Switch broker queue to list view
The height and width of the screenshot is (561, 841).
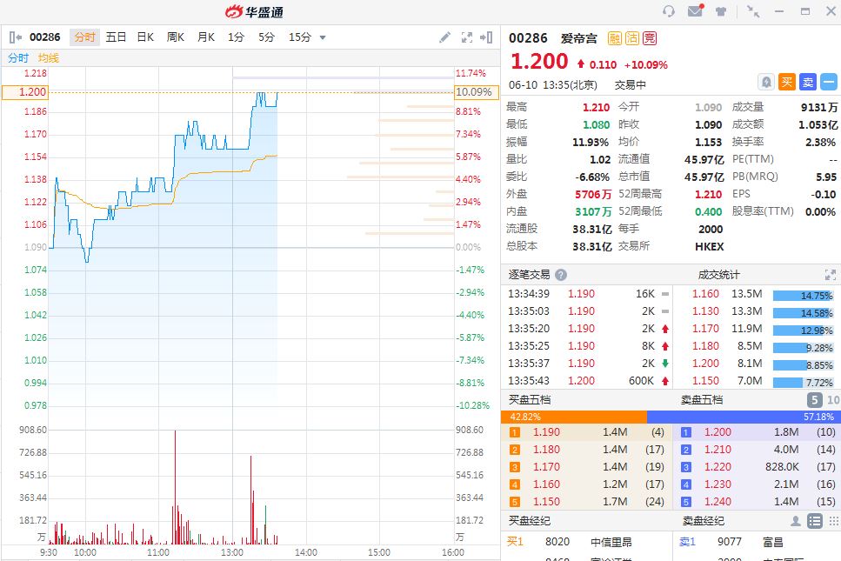815,520
